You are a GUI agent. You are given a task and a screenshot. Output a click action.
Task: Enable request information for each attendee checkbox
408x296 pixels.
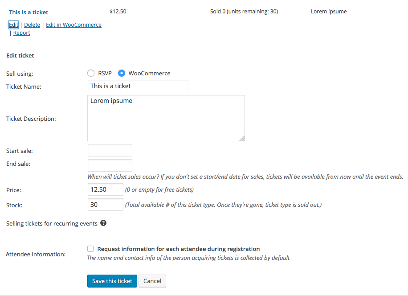pyautogui.click(x=90, y=249)
